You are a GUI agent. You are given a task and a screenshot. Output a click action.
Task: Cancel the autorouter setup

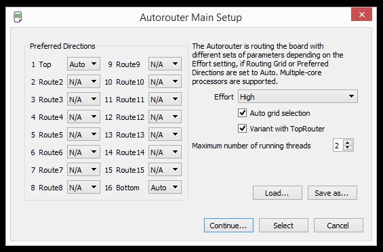(338, 225)
